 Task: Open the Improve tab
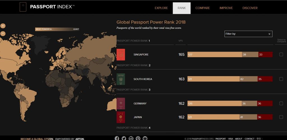pos(226,8)
